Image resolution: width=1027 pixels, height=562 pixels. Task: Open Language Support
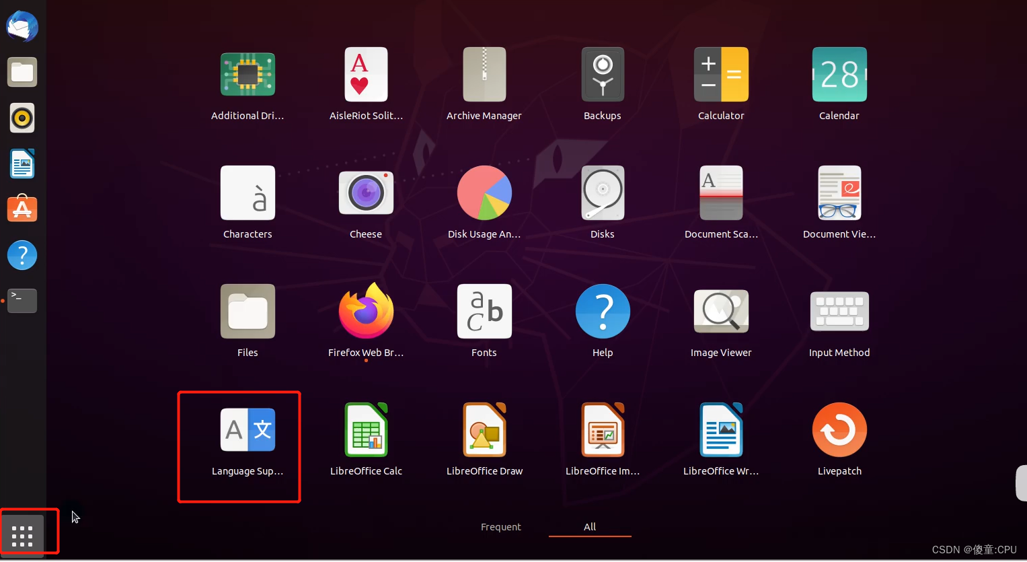(248, 429)
